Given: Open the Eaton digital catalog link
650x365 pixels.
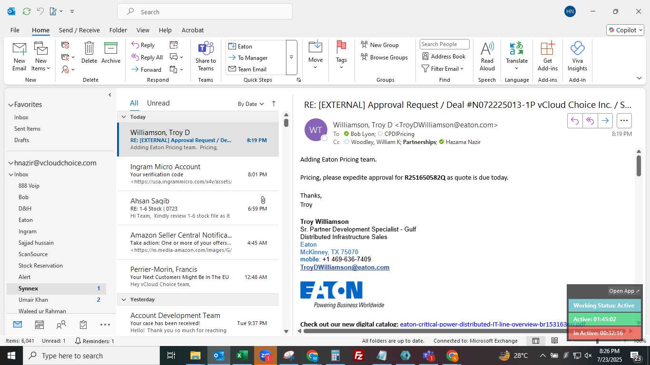Looking at the screenshot, I should (x=492, y=324).
